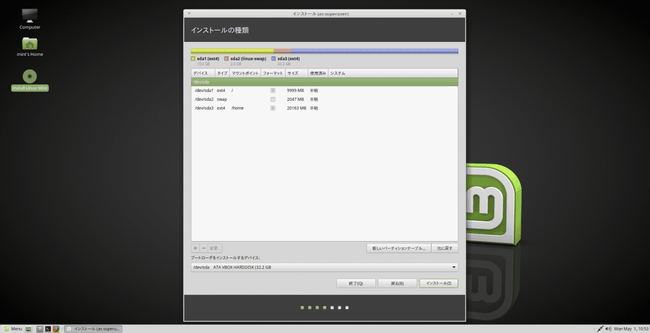Open the bootloader device dropdown
650x333 pixels.
tap(324, 267)
